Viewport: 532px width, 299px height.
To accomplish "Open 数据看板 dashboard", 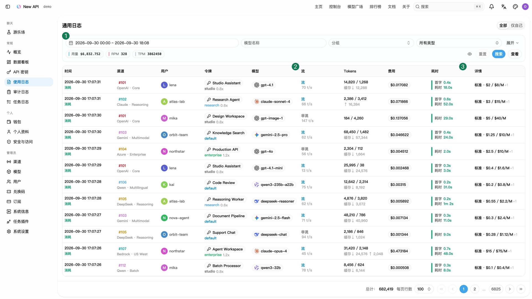I will point(29,62).
